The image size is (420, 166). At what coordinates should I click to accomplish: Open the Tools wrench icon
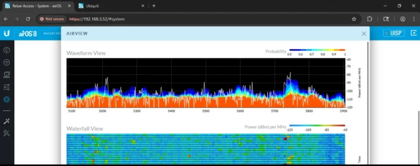7,133
